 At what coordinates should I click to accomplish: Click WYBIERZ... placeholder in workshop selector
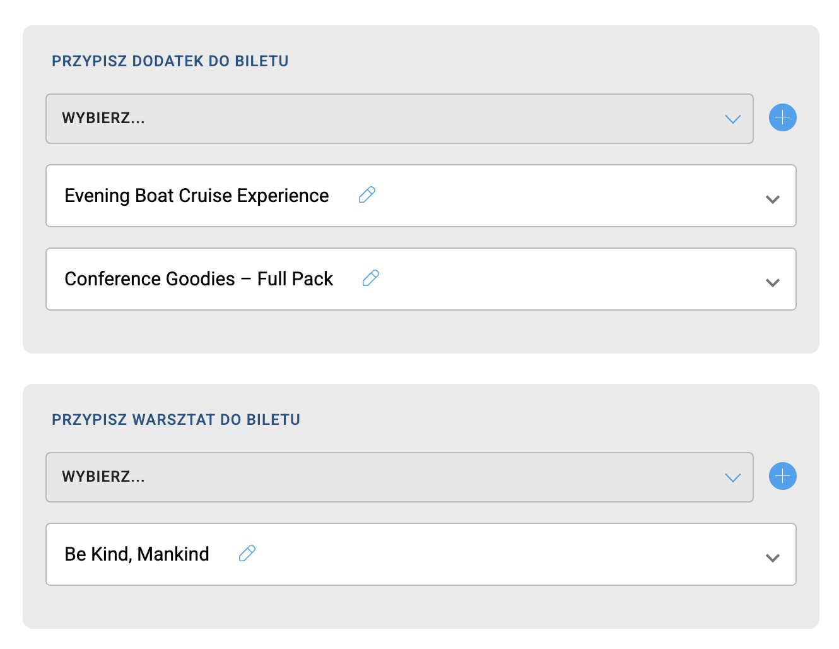(103, 477)
